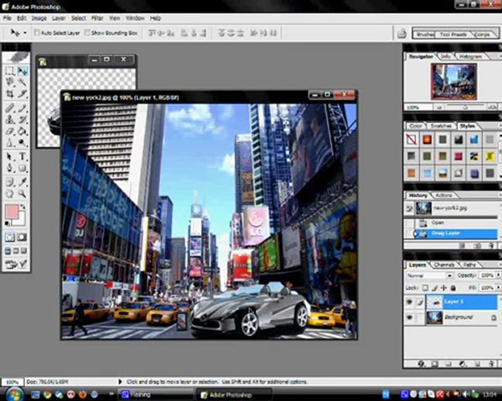The height and width of the screenshot is (401, 502).
Task: Delete layer using Layers panel trash
Action: (x=491, y=364)
